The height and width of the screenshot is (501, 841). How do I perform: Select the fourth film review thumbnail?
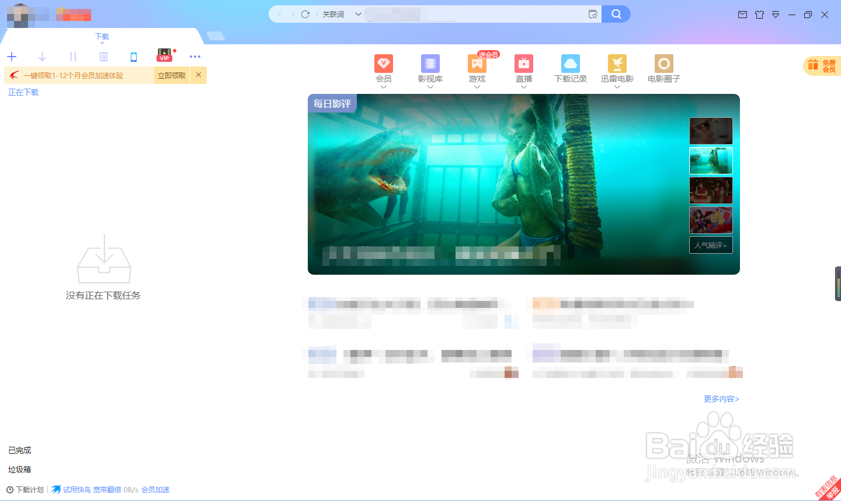[x=711, y=220]
